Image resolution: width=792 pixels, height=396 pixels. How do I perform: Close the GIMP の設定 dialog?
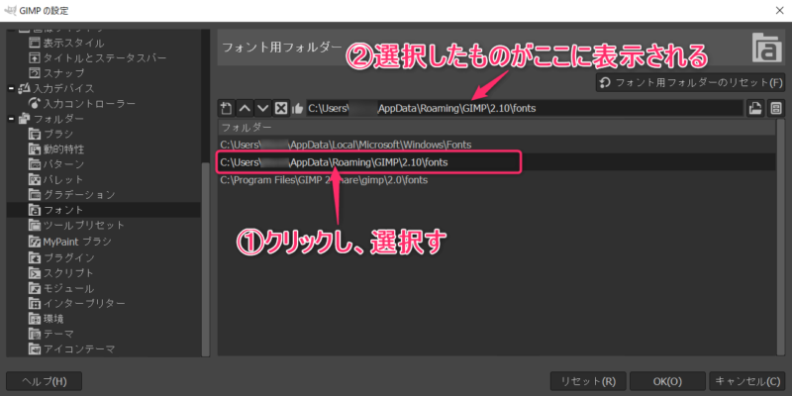click(x=779, y=11)
